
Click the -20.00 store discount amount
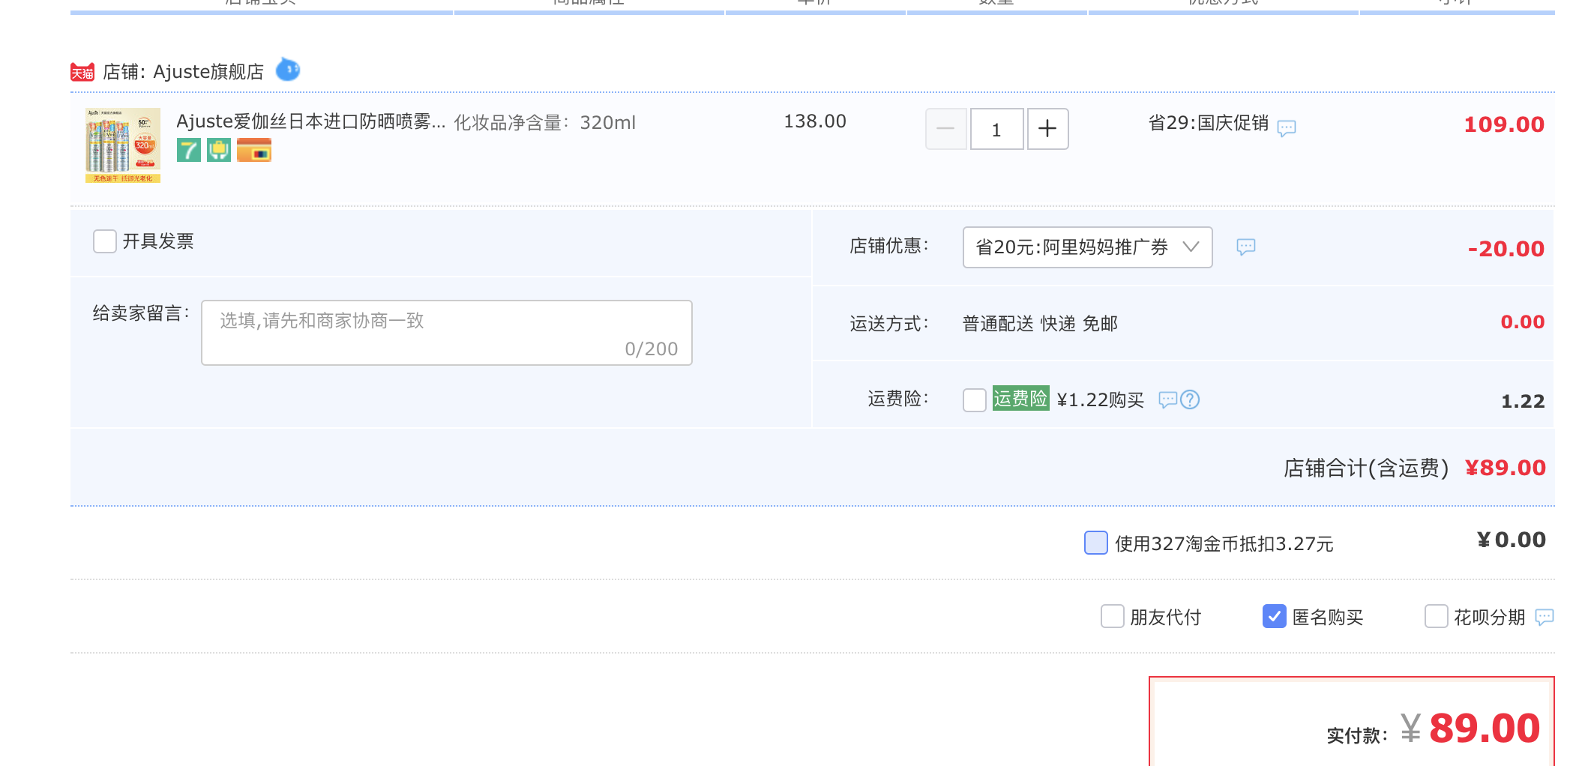[x=1506, y=249]
